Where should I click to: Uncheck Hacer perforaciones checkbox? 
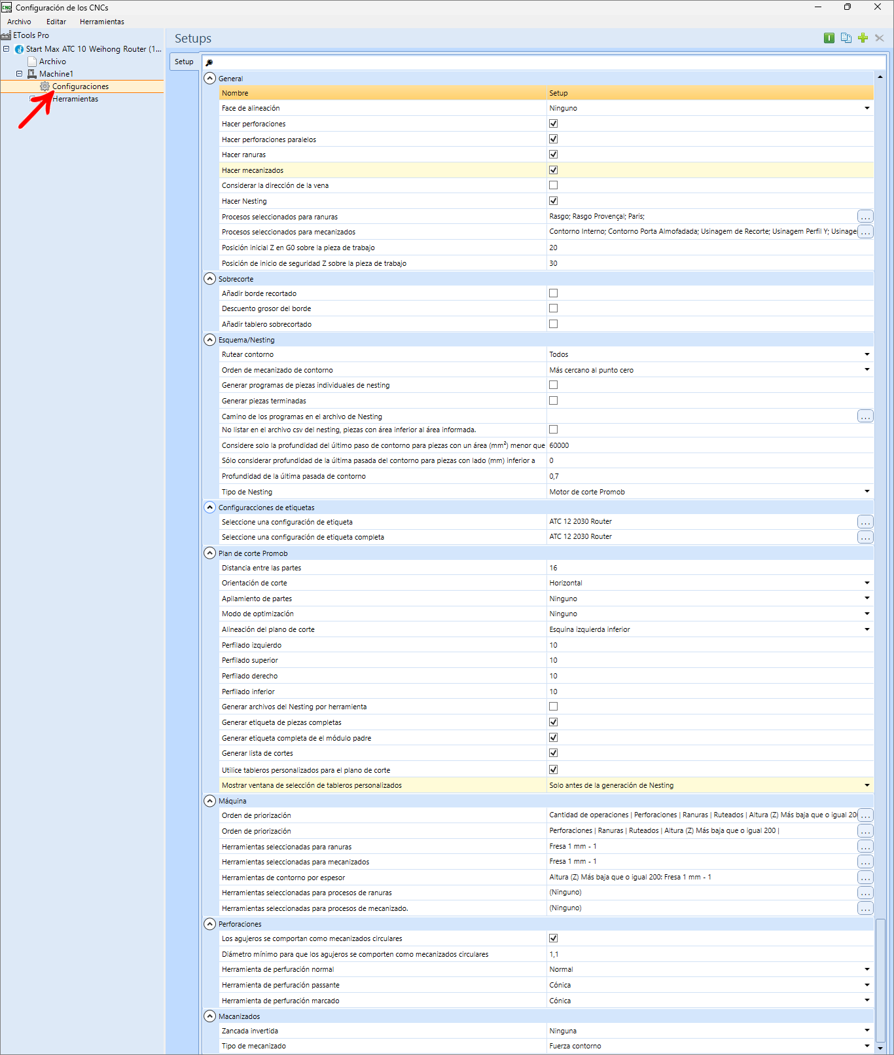click(x=553, y=123)
